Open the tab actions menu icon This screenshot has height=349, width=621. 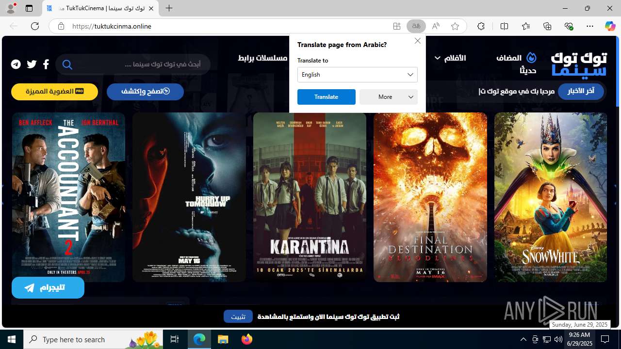click(x=29, y=8)
